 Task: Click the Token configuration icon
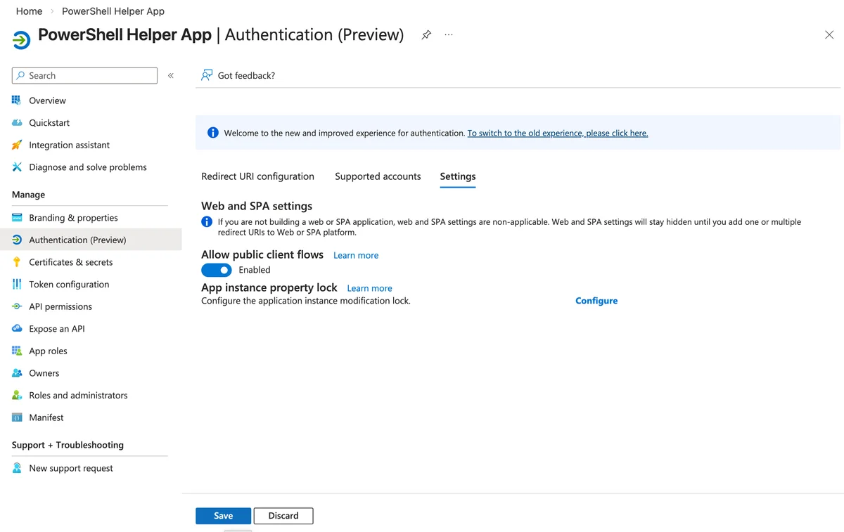[x=17, y=284]
